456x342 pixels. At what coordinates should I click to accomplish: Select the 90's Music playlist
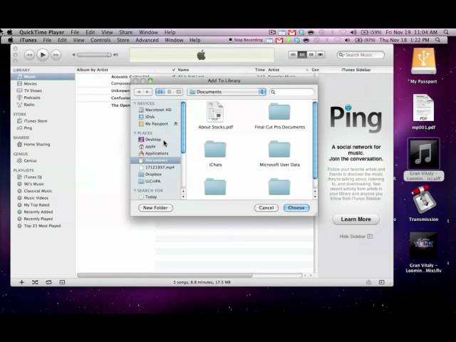(x=33, y=184)
